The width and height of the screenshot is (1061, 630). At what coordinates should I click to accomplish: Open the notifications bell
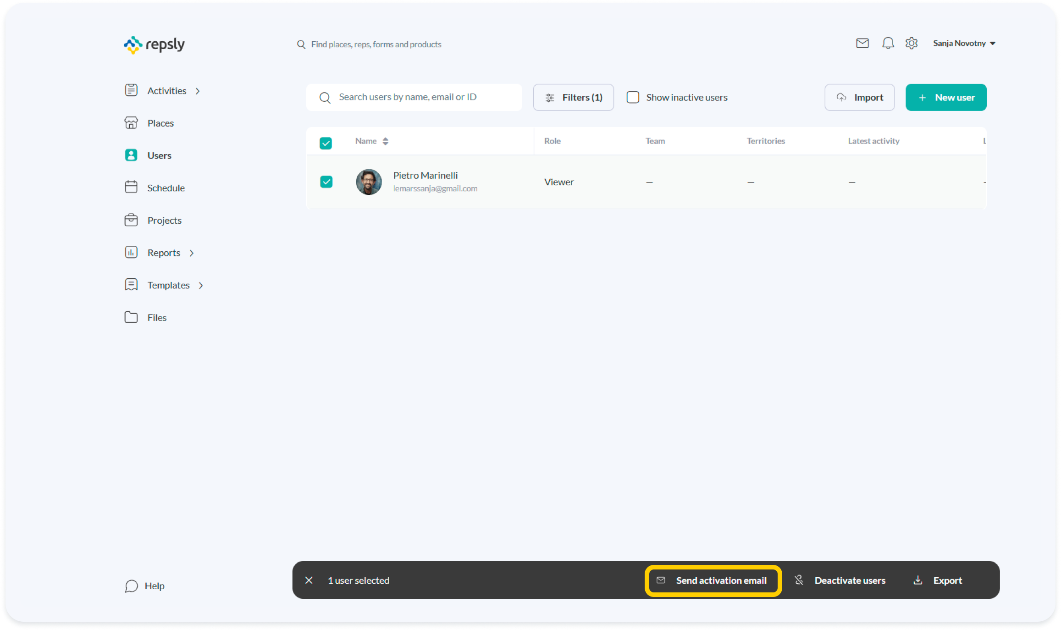888,43
